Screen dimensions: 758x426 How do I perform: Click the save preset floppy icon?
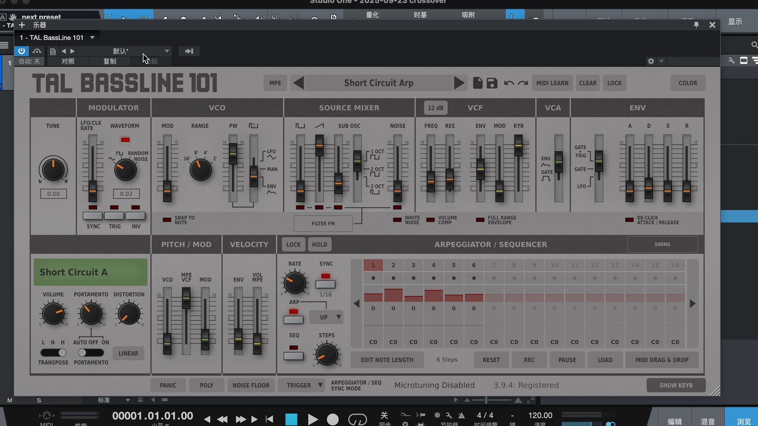pos(492,83)
